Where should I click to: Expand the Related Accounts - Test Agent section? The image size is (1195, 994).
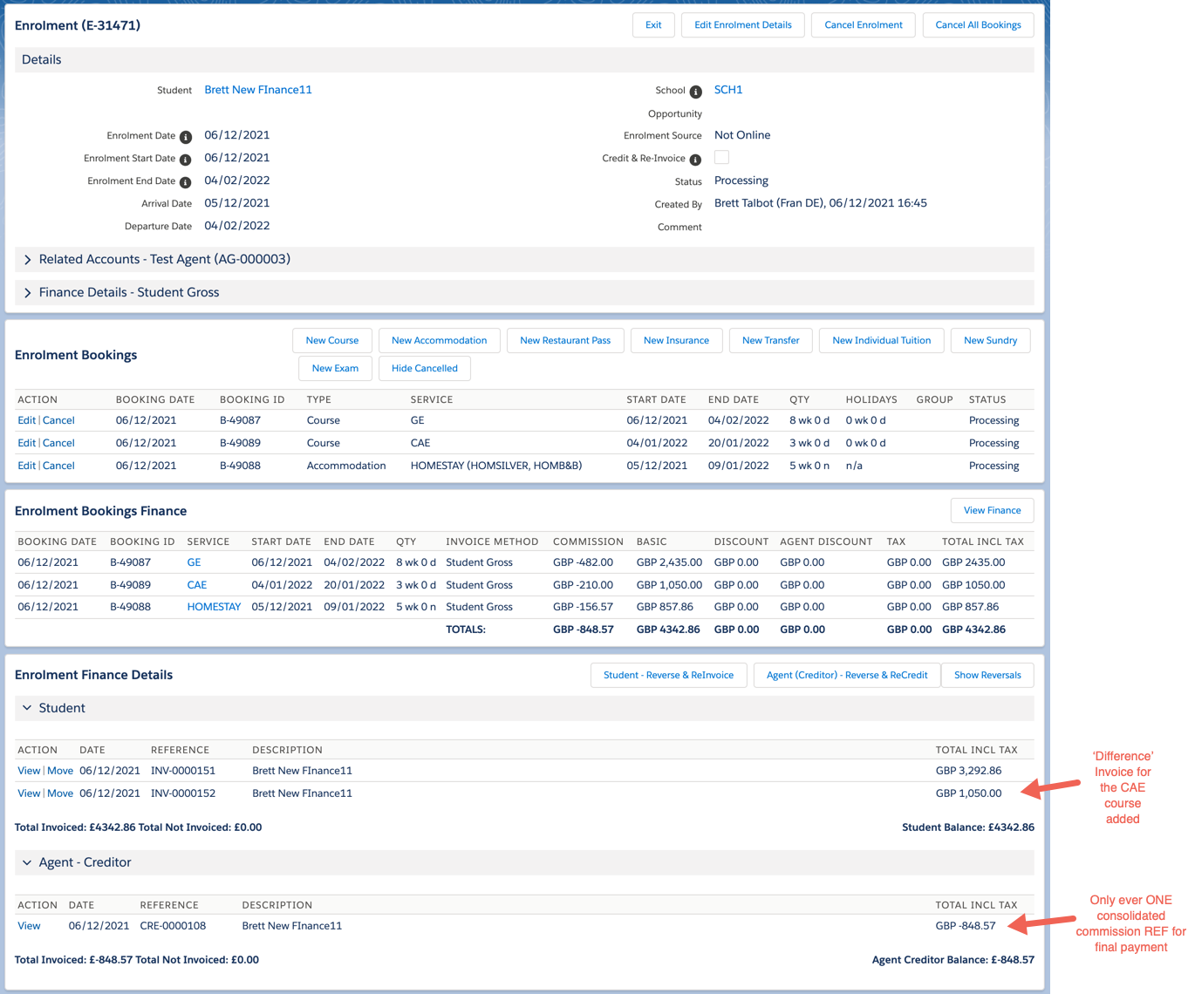[x=28, y=260]
